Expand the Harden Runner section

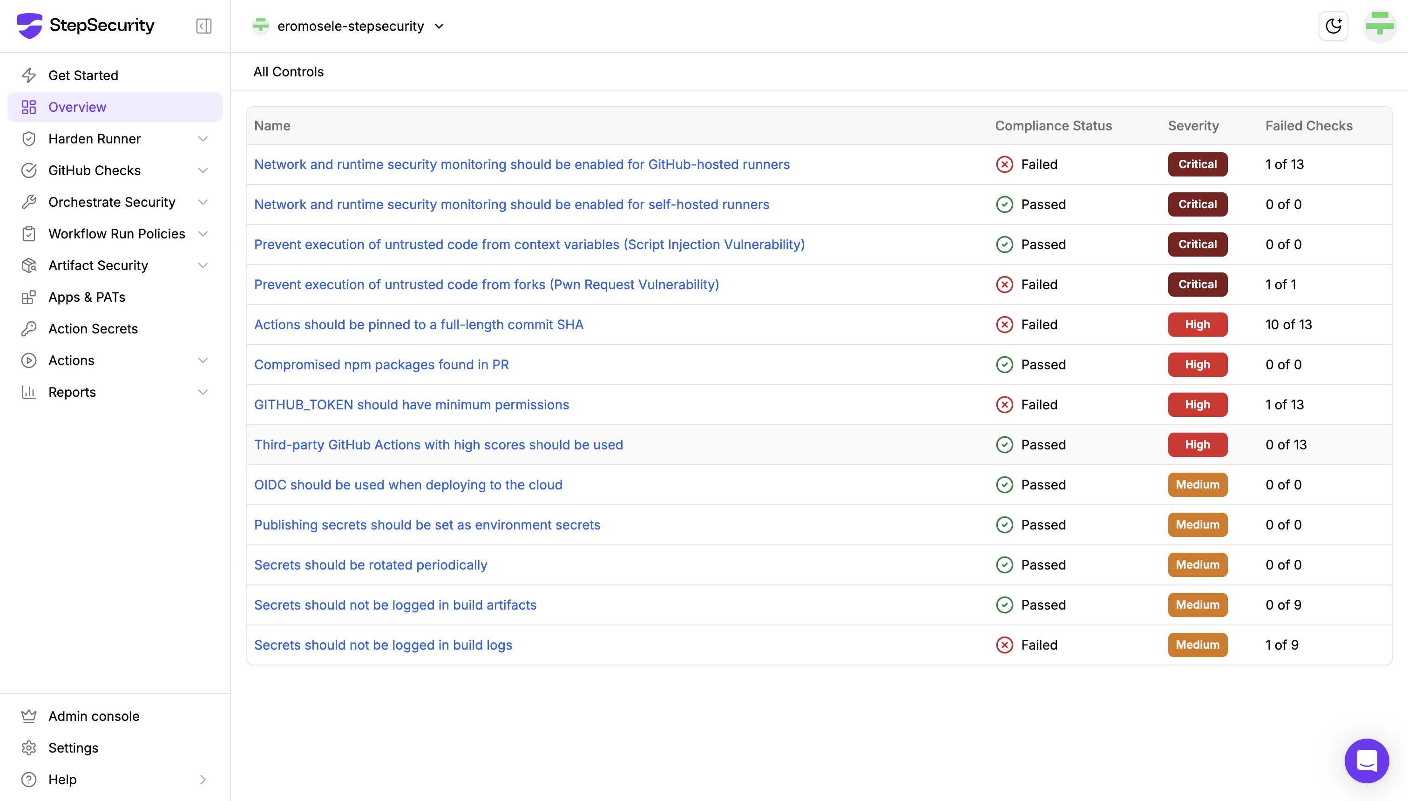pyautogui.click(x=203, y=139)
